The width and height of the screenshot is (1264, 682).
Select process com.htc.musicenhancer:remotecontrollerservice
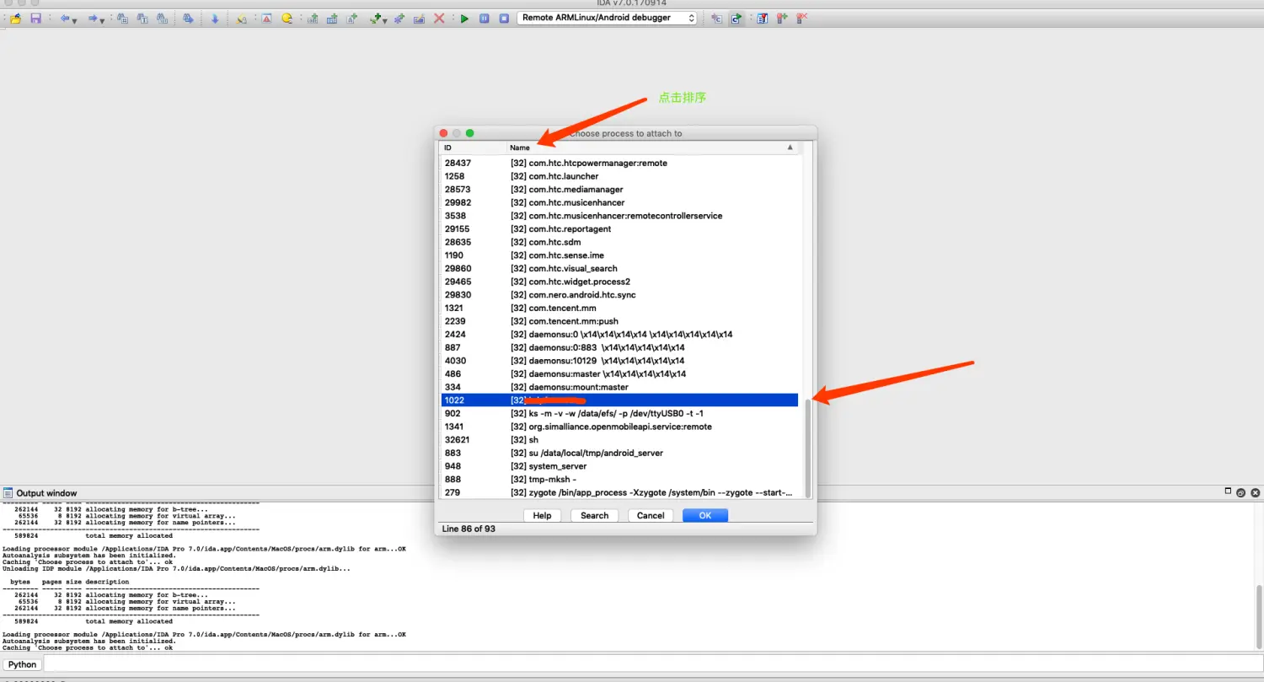pyautogui.click(x=619, y=216)
